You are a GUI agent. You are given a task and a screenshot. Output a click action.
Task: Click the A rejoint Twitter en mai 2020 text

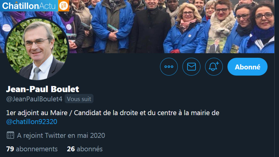click(61, 135)
